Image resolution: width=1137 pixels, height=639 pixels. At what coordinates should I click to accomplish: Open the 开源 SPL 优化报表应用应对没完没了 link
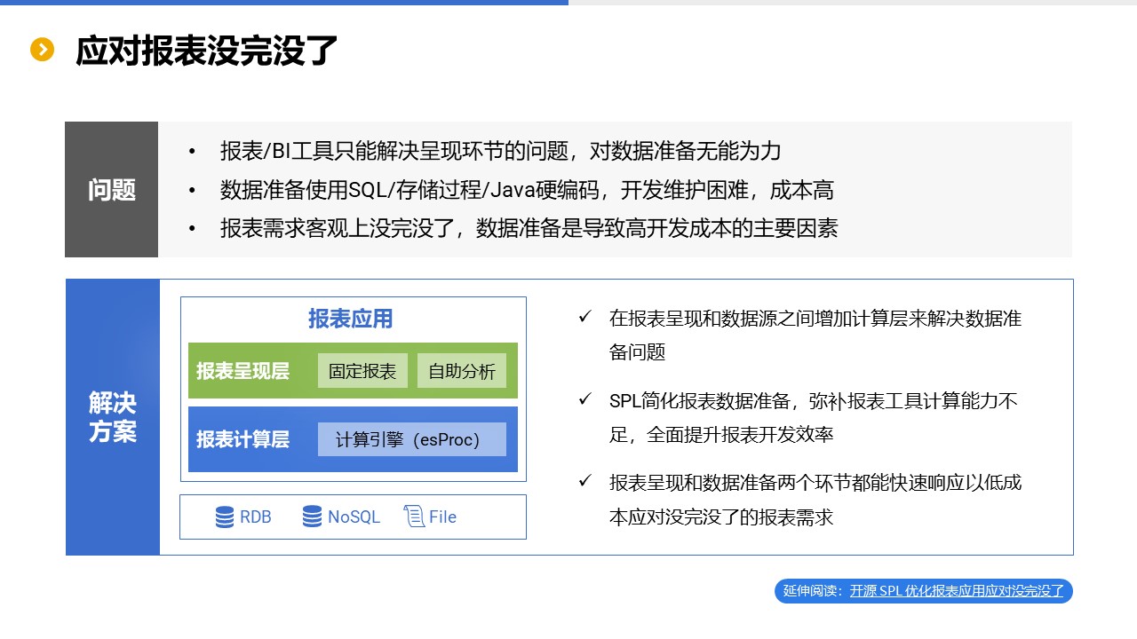click(957, 591)
